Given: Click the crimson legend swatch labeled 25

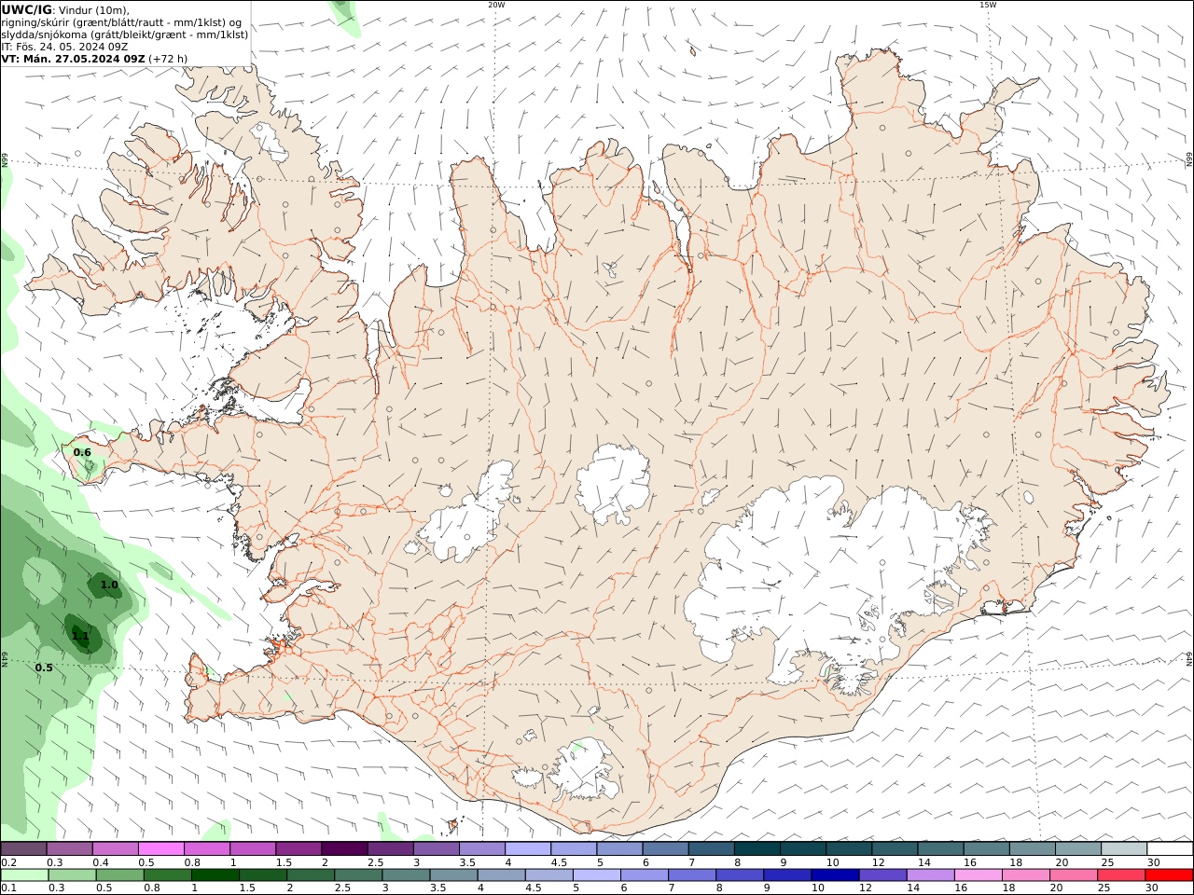Looking at the screenshot, I should [x=1121, y=875].
